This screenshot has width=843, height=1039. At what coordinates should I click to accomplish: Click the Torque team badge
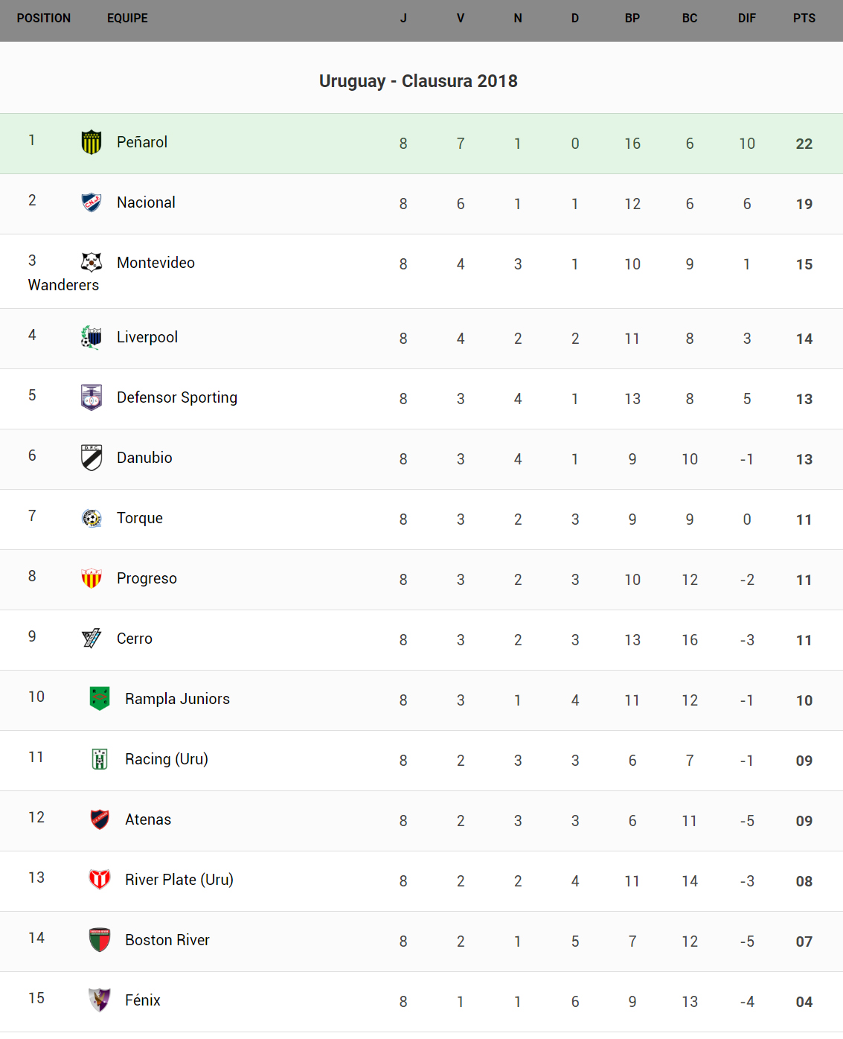92,518
